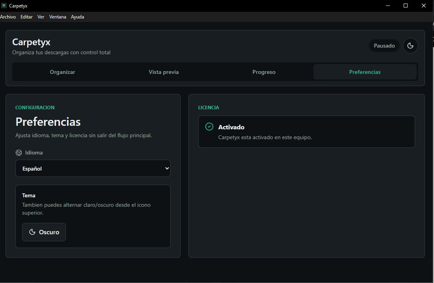This screenshot has height=283, width=434.
Task: Click the moon icon inside Oscuro button
Action: [x=32, y=232]
